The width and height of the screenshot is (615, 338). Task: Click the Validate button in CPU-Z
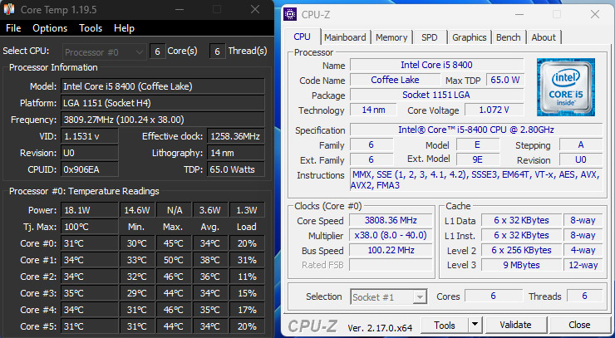(x=515, y=325)
